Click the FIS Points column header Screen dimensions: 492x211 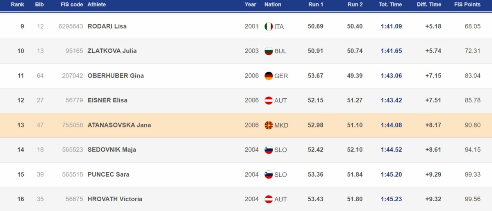coord(467,5)
